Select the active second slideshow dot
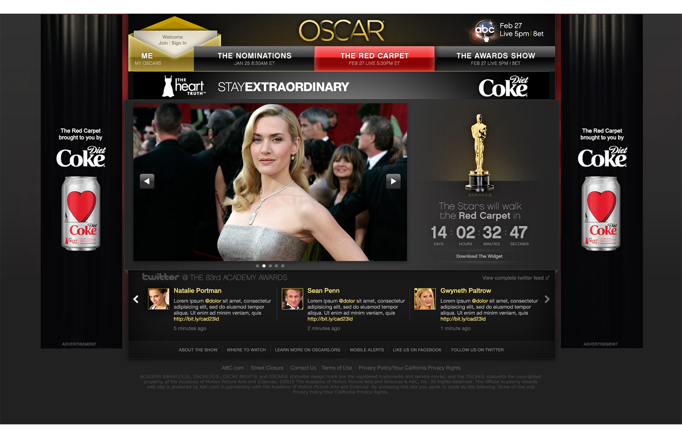The width and height of the screenshot is (682, 438). (264, 266)
